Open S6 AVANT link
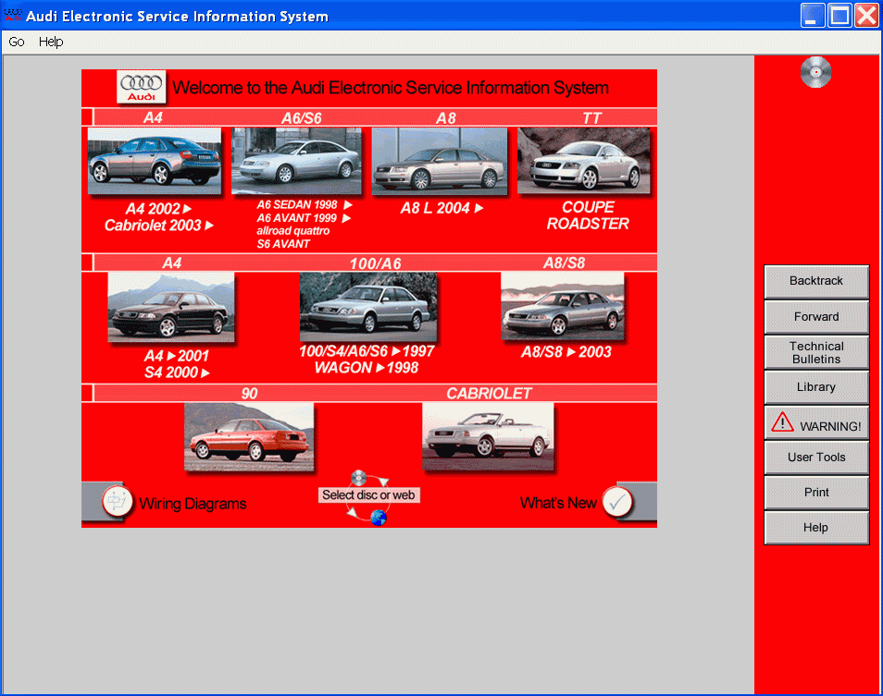Image resolution: width=883 pixels, height=696 pixels. pyautogui.click(x=283, y=244)
